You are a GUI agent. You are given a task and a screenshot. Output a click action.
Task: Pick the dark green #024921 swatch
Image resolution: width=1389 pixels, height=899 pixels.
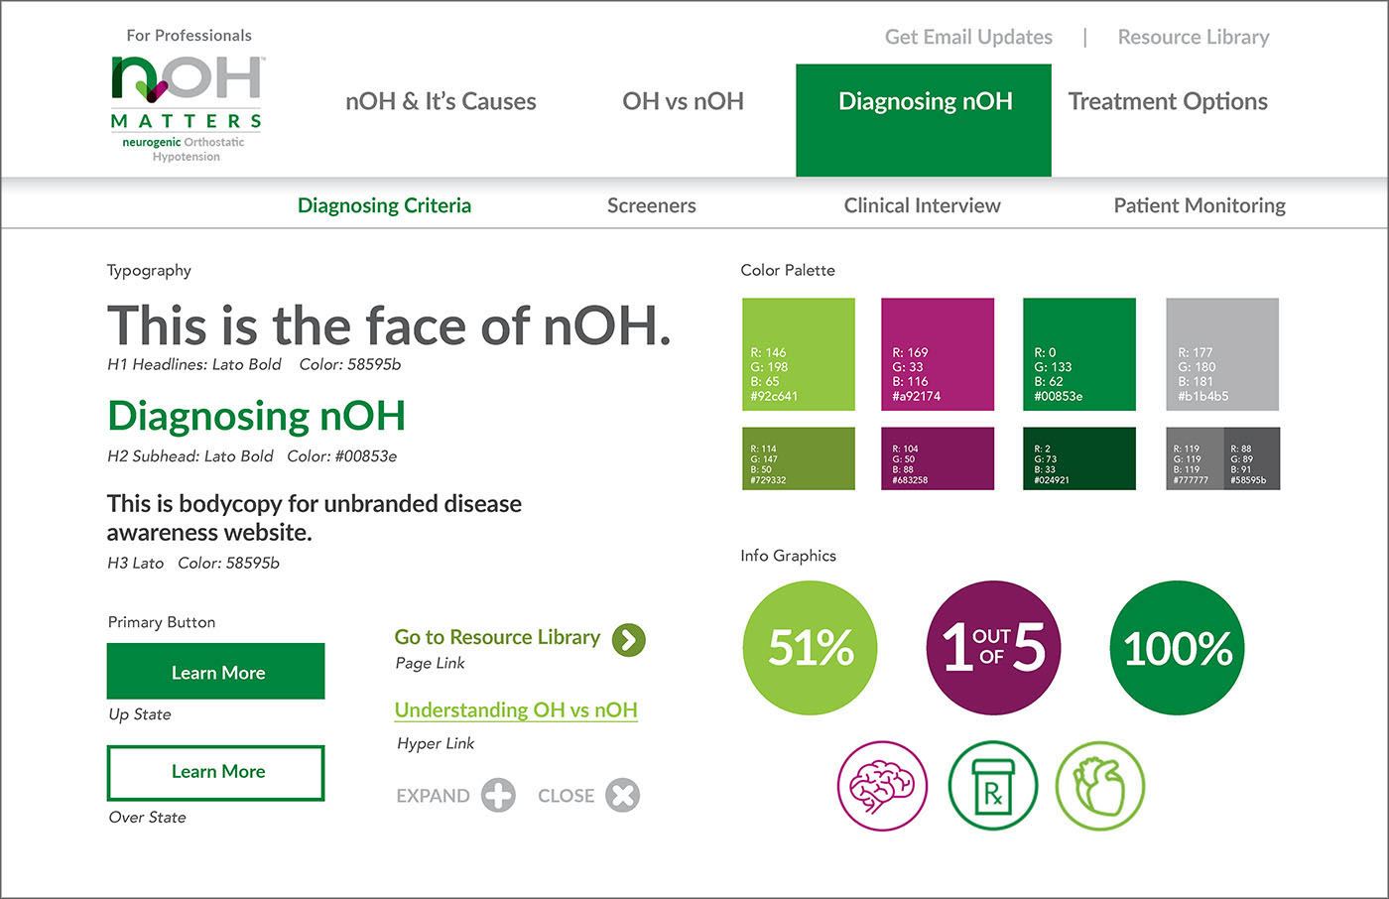1079,458
